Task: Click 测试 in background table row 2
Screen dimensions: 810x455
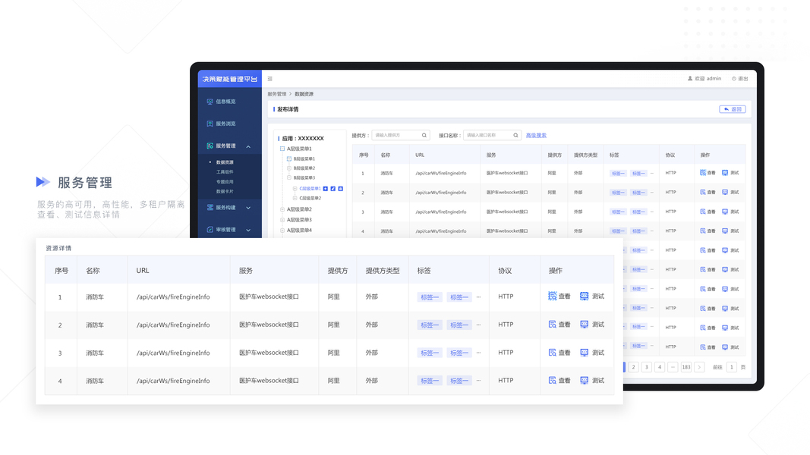Action: pyautogui.click(x=730, y=192)
